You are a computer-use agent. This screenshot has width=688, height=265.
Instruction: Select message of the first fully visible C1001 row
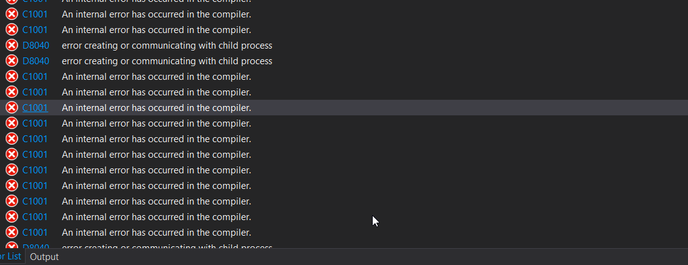coord(156,14)
